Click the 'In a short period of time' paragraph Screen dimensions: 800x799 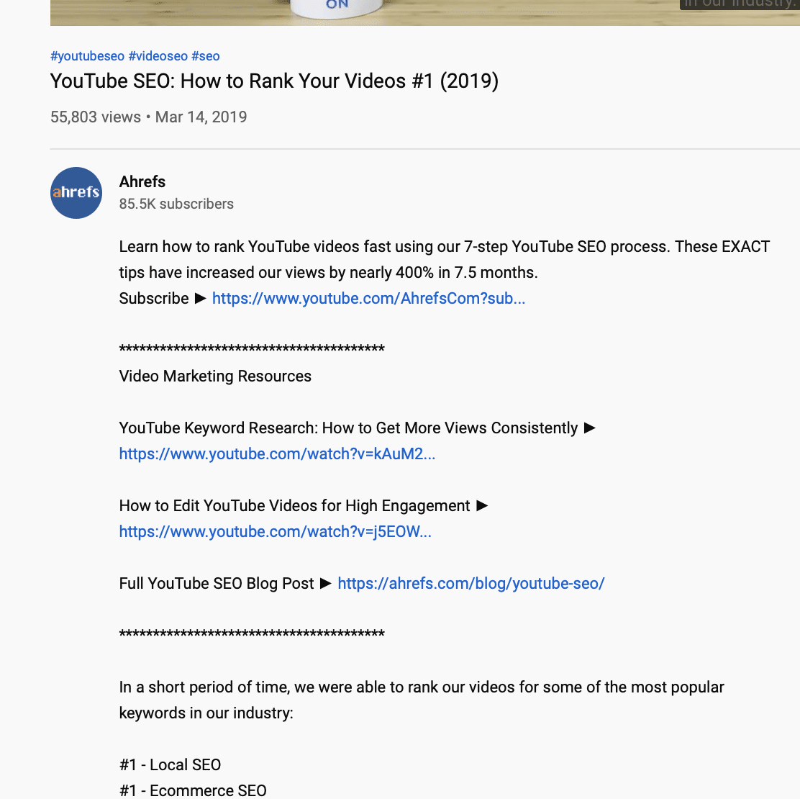pos(422,700)
